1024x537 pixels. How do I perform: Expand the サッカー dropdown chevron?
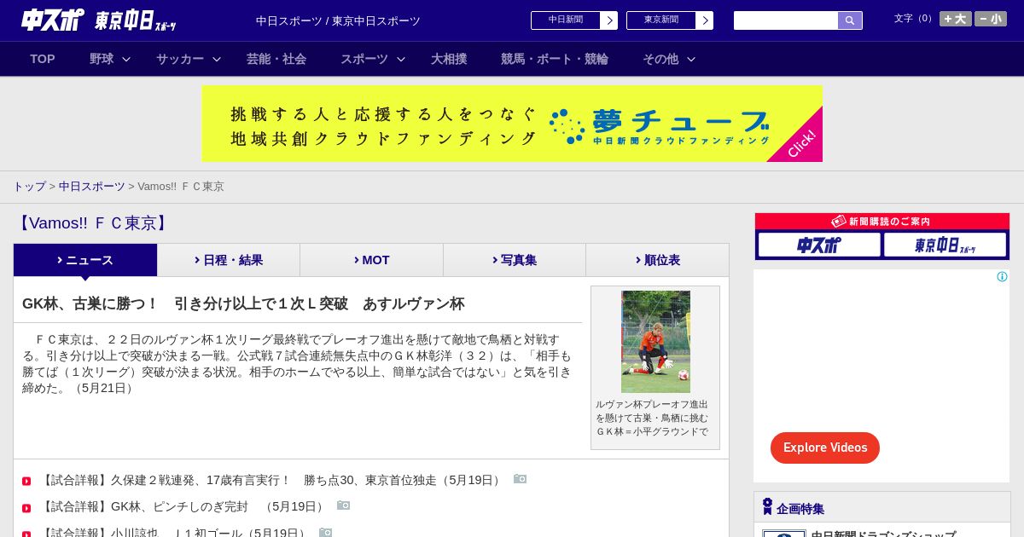pos(217,59)
